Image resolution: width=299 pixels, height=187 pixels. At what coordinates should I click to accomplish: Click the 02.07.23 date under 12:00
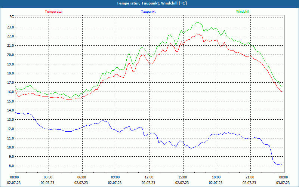(x=148, y=183)
